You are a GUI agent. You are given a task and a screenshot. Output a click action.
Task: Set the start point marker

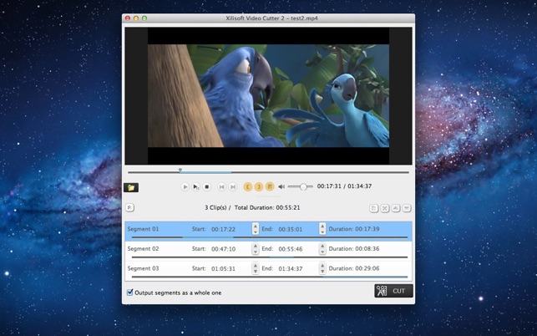pos(248,187)
